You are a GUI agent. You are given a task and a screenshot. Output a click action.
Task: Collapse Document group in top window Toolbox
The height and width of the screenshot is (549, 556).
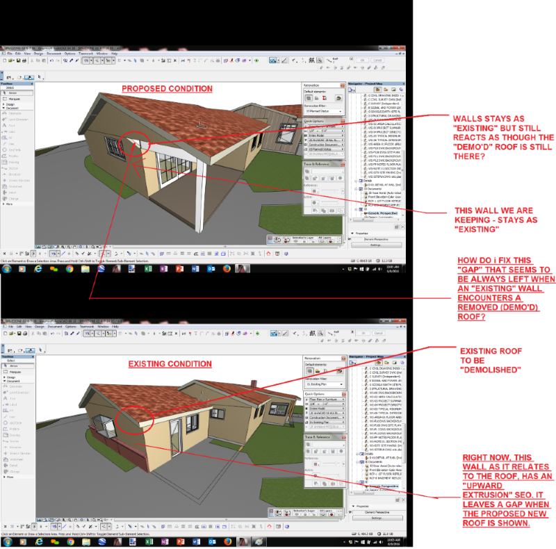coord(3,108)
